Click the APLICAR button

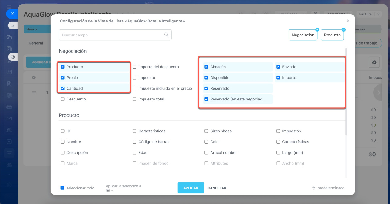tap(191, 188)
